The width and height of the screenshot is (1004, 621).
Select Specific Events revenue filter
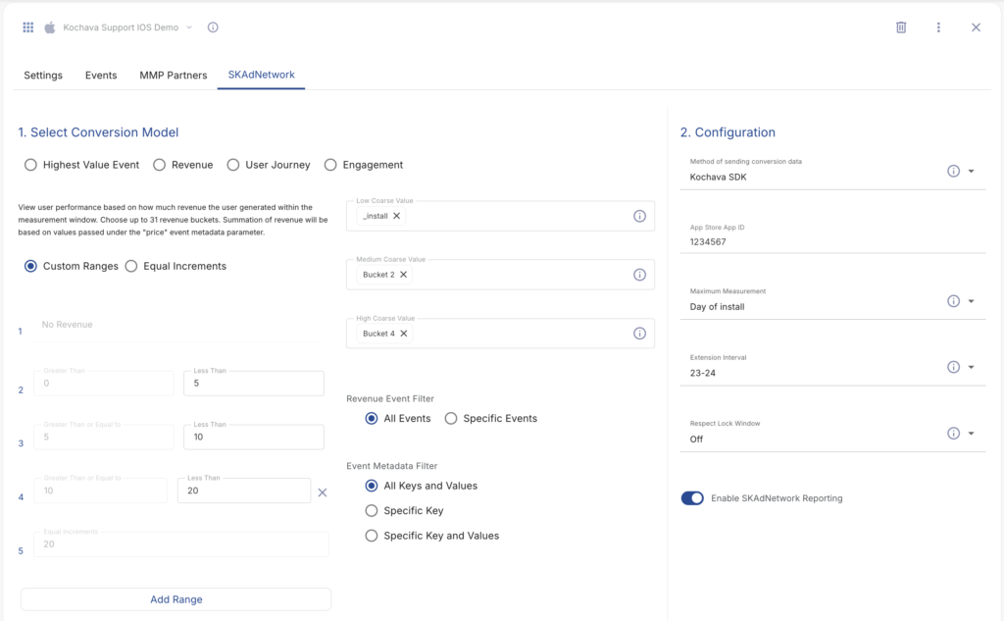point(451,418)
